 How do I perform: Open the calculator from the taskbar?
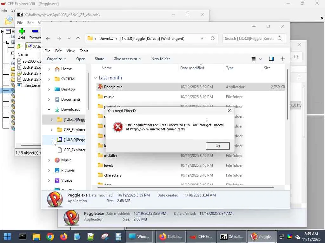click(118, 237)
